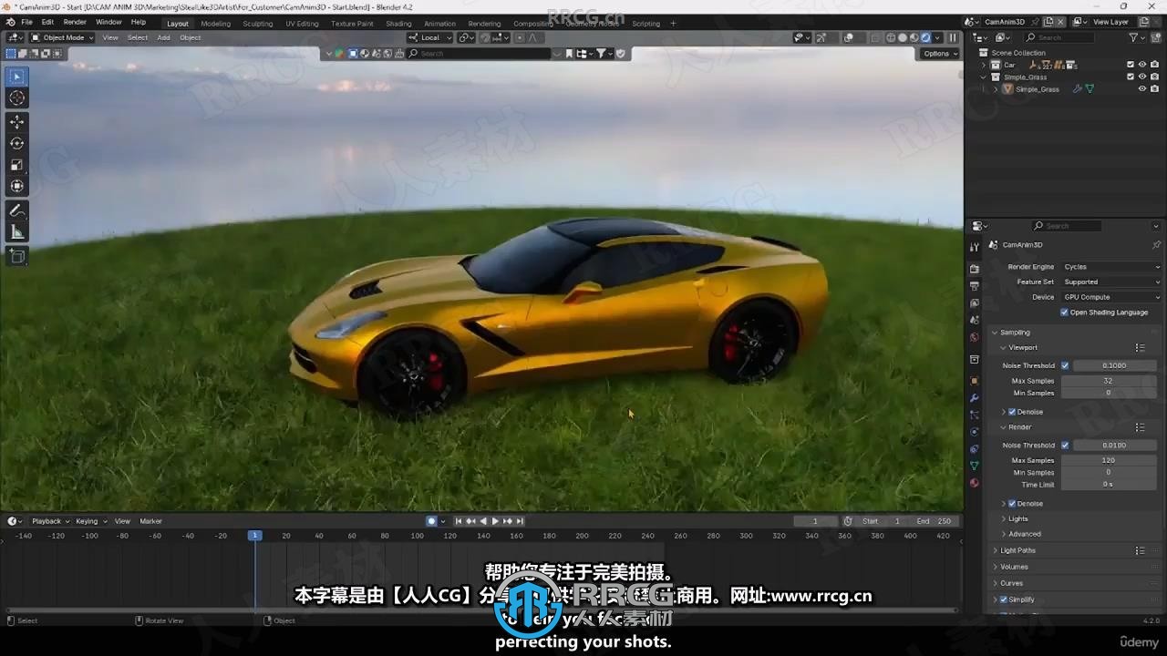Switch to rendered viewport shading
This screenshot has height=656, width=1167.
point(926,38)
